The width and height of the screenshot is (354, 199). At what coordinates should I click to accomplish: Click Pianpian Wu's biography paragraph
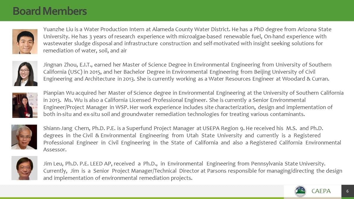193,103
